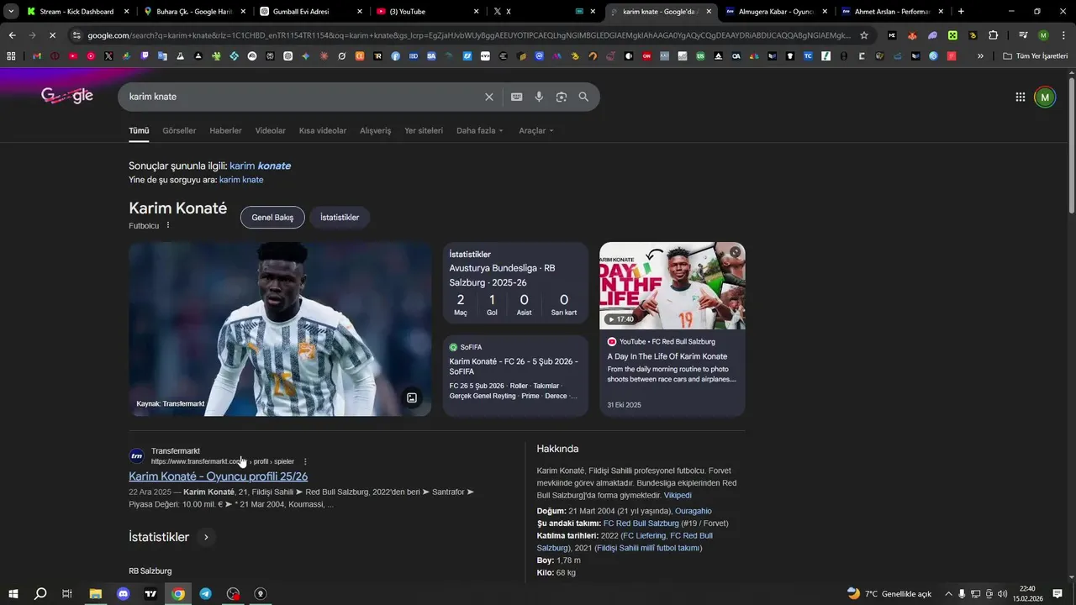The image size is (1076, 605).
Task: Clear the Google search box text
Action: [488, 97]
